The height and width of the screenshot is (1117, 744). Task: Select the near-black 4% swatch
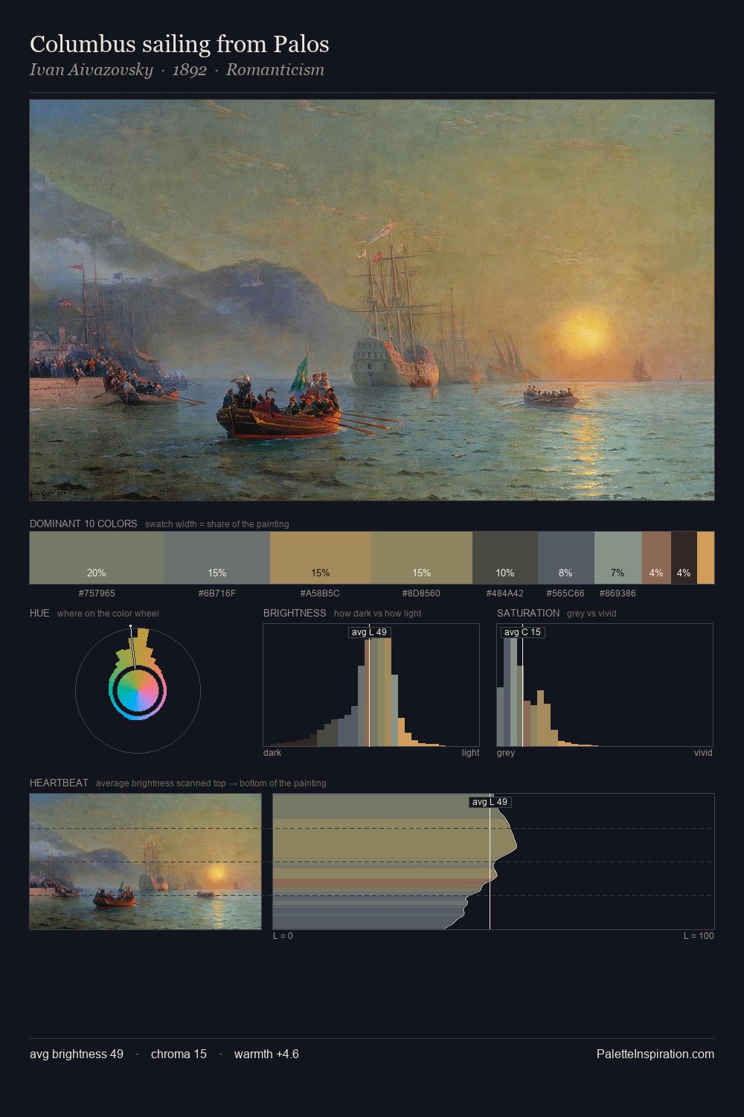(x=684, y=558)
